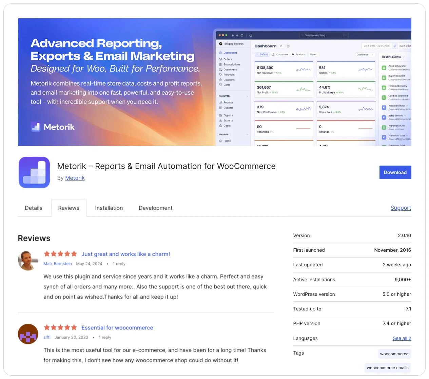The height and width of the screenshot is (379, 429).
Task: Click the refresh icon beside Dashboard title
Action: coord(281,46)
